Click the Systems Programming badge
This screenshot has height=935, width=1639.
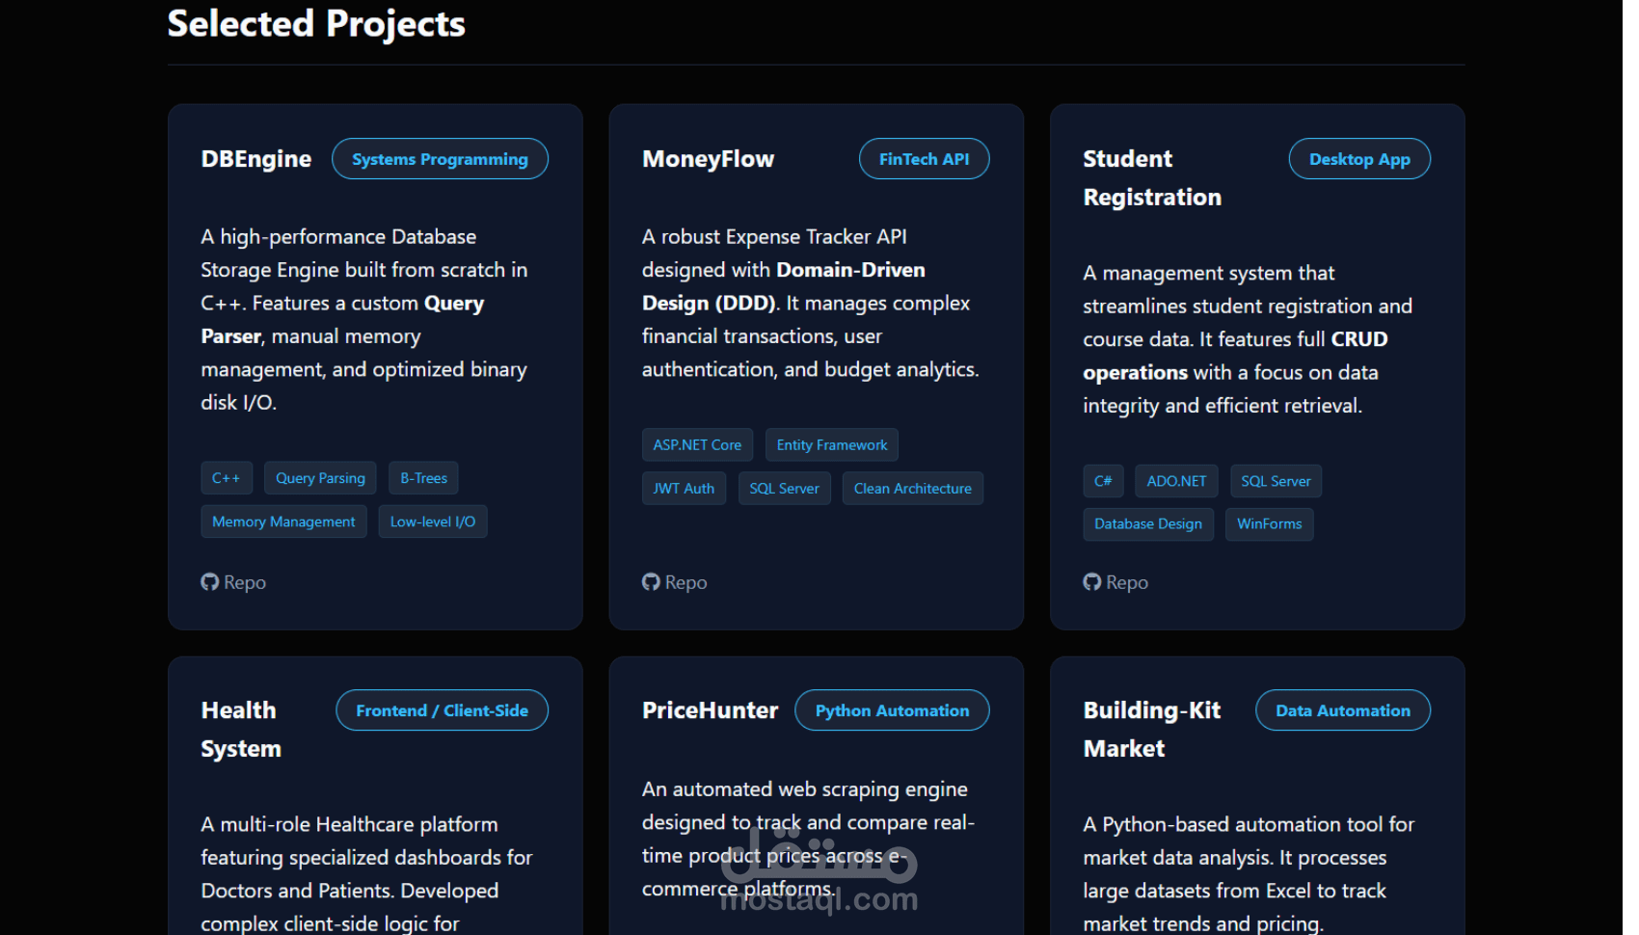pos(440,159)
